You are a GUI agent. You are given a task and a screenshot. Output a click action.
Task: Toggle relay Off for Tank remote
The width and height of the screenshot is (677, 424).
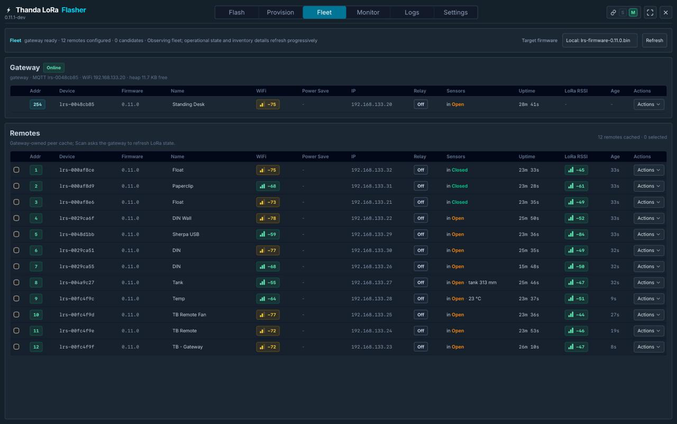click(x=420, y=282)
